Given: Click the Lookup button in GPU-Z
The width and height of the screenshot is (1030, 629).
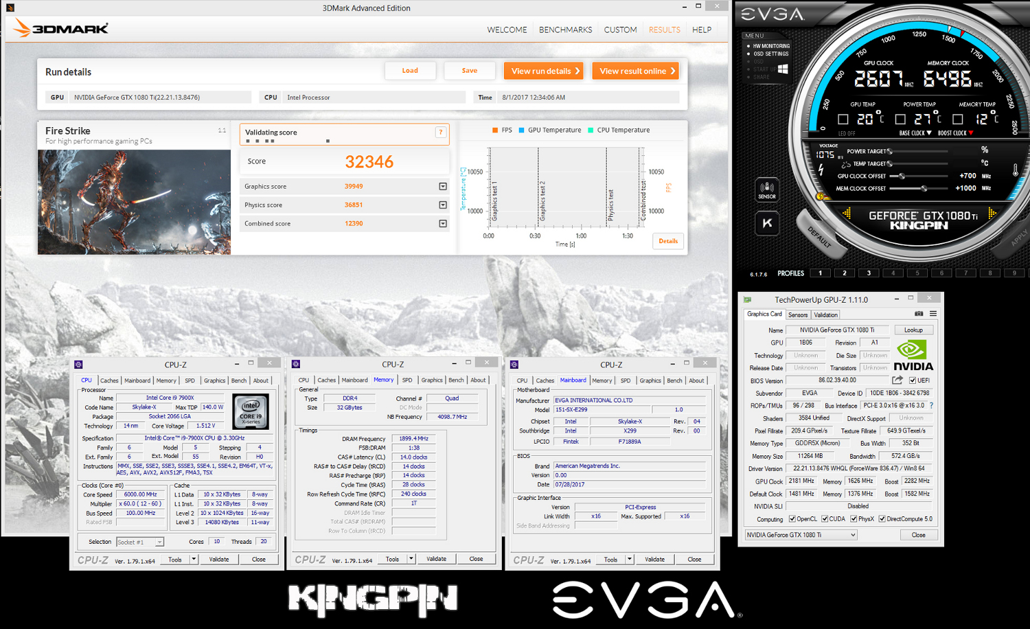Looking at the screenshot, I should (x=913, y=330).
